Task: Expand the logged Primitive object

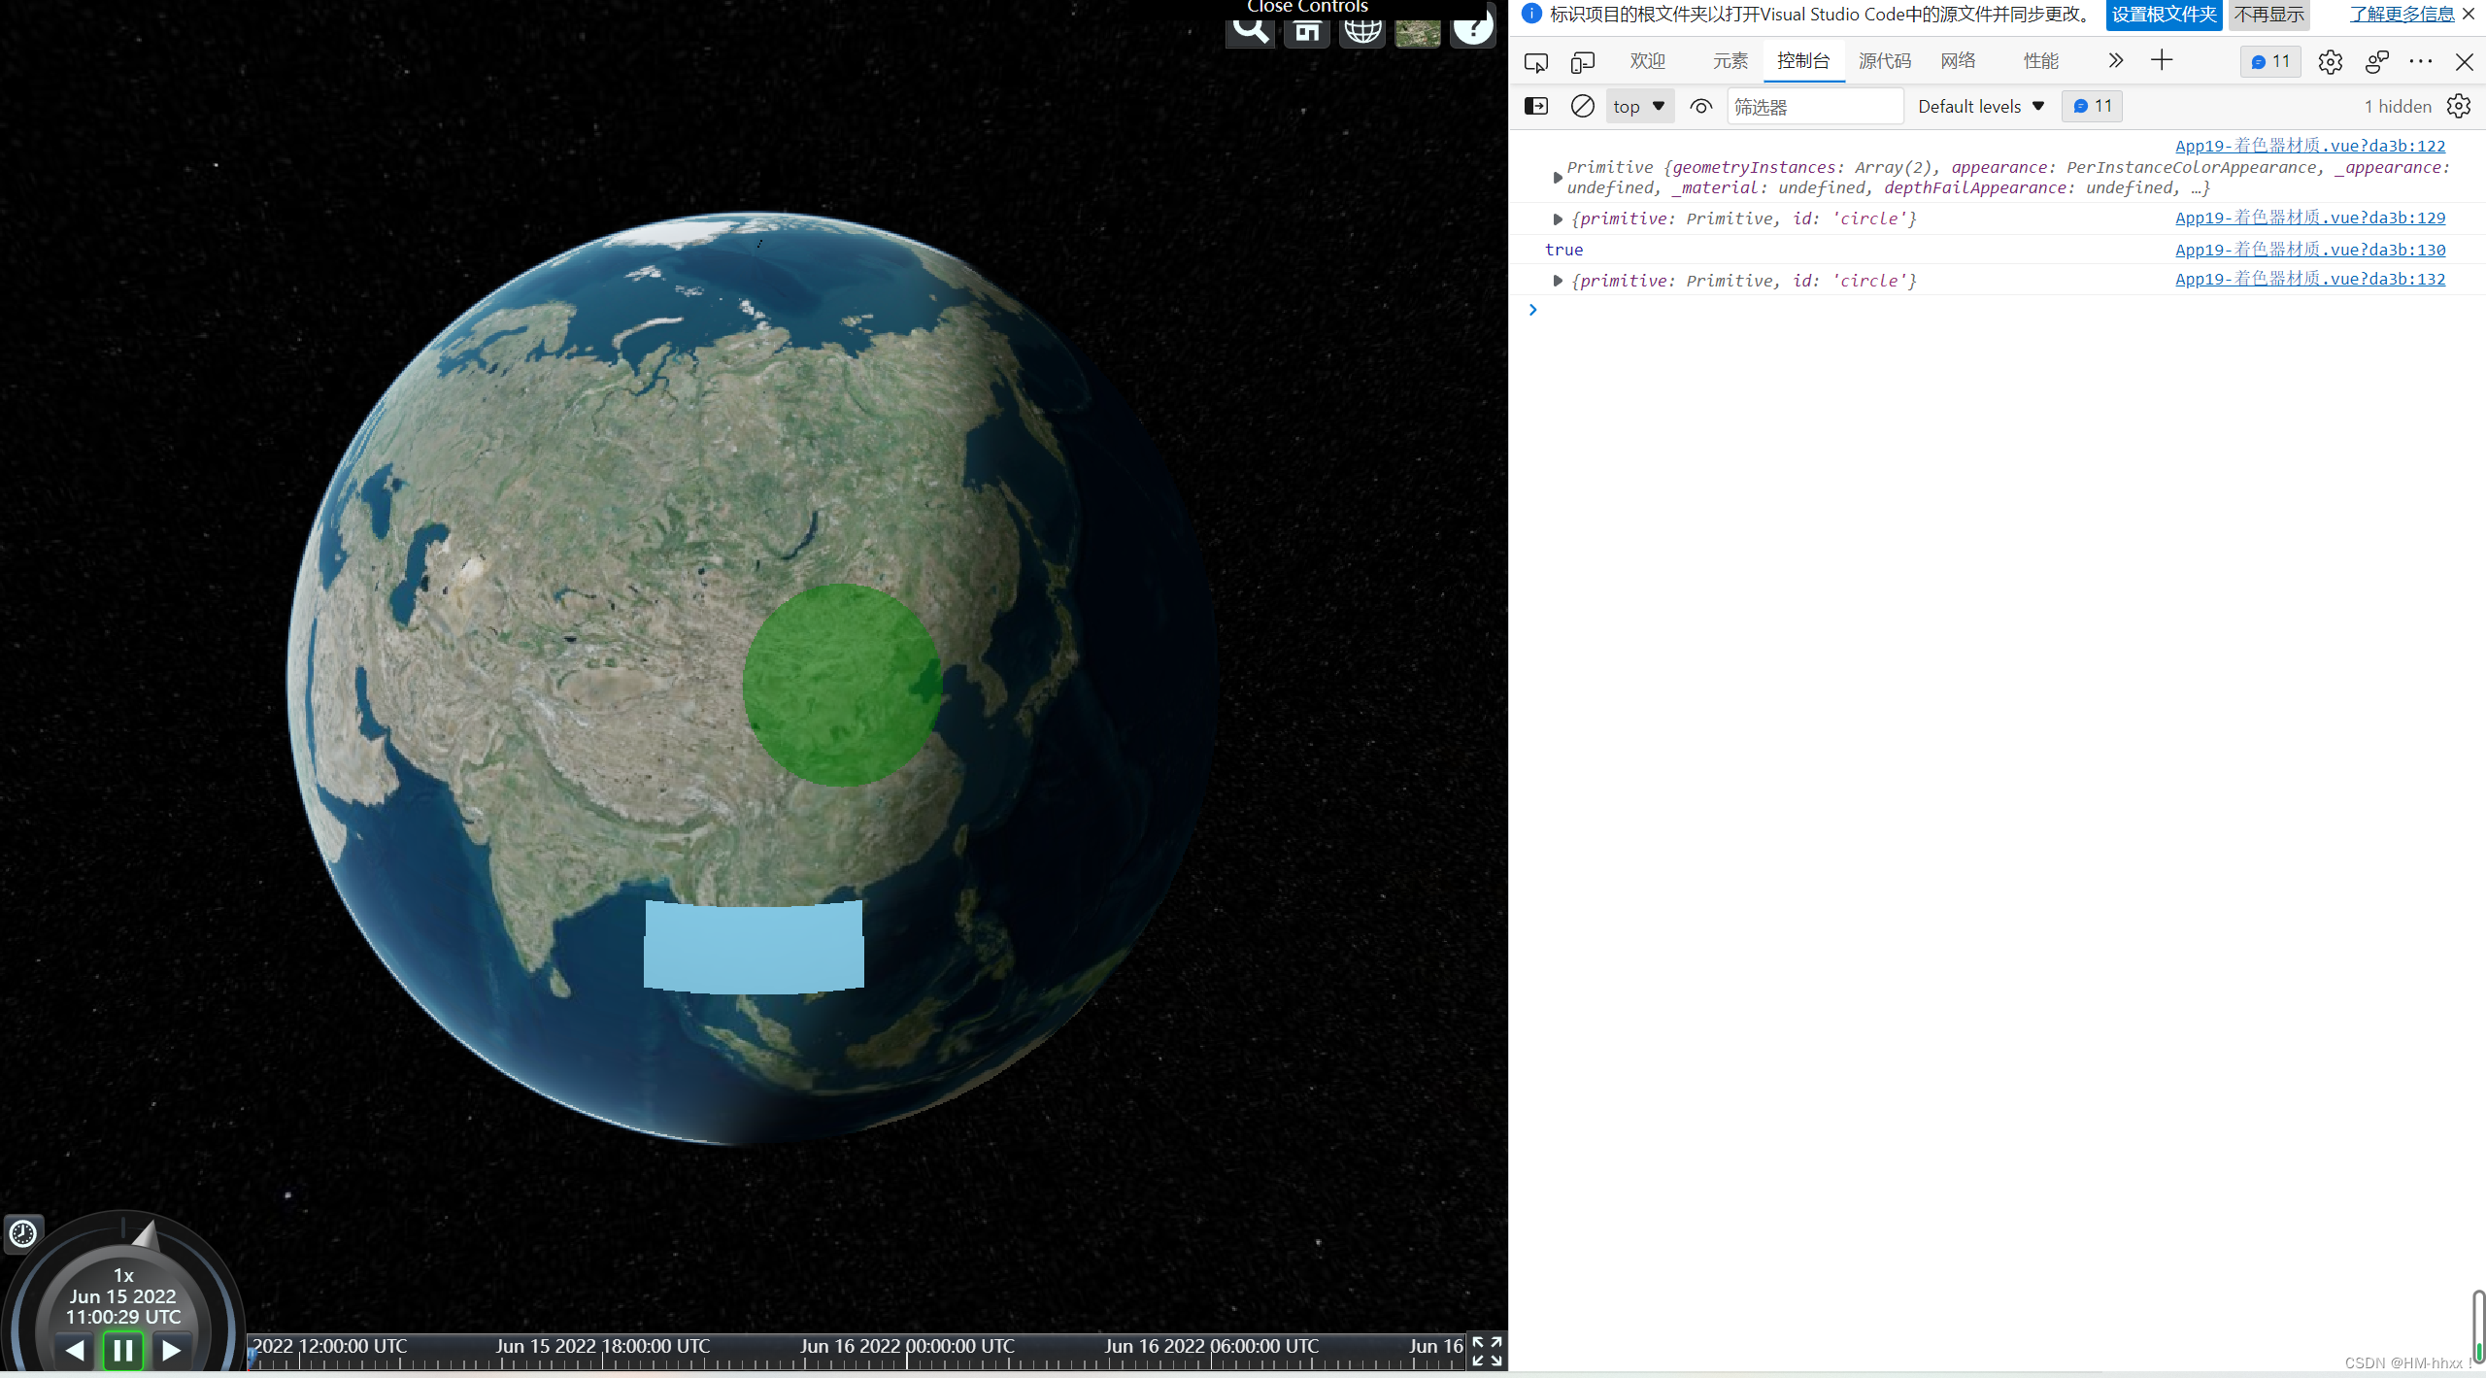Action: (x=1558, y=178)
